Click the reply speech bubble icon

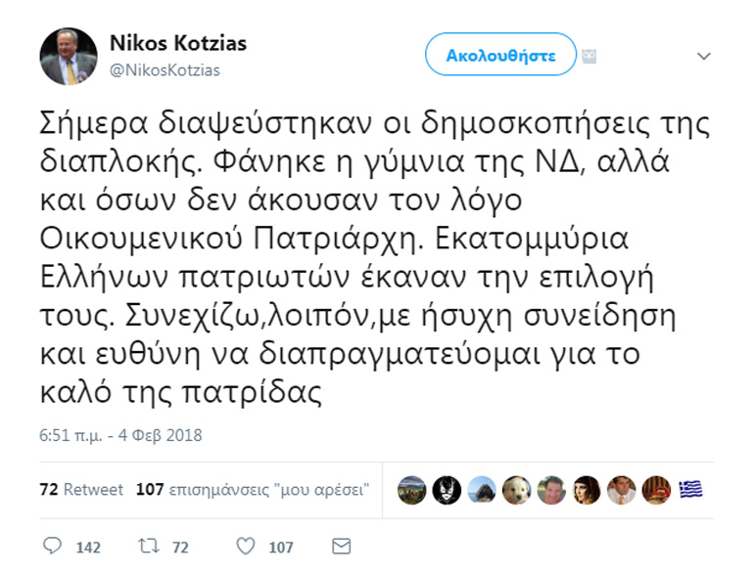tap(53, 546)
